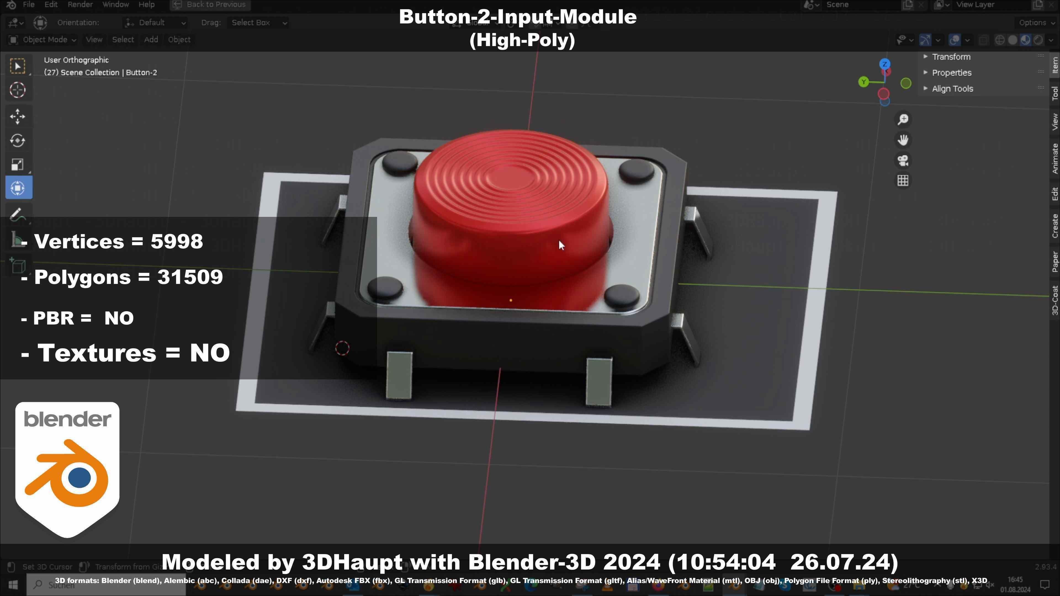Click the pan view hand gizmo
1060x596 pixels.
[903, 140]
